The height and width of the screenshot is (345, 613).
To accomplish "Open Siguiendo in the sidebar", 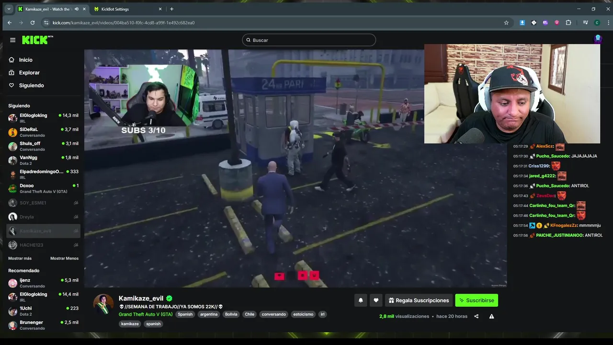I will (31, 85).
